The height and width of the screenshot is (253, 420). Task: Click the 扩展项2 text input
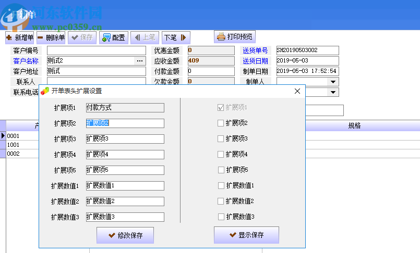click(x=125, y=123)
